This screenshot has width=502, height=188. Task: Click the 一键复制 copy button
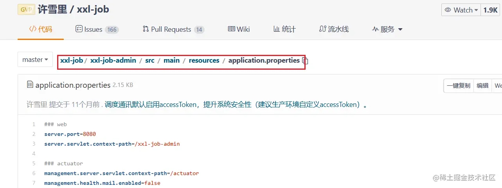[x=459, y=86]
